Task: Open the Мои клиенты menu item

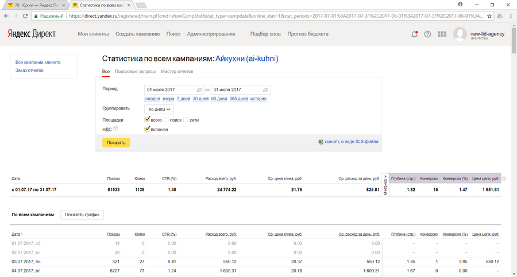Action: [x=93, y=34]
